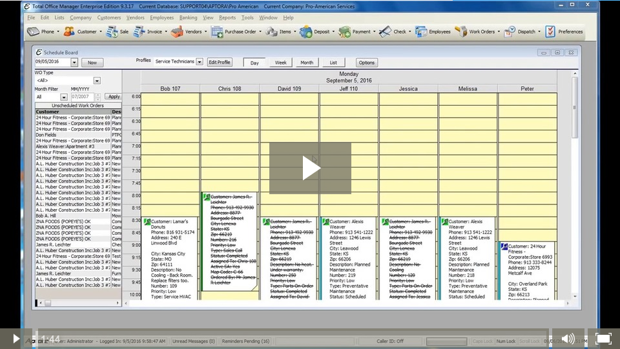Expand the Purchase Order toolbar dropdown arrow
The image size is (620, 349).
(260, 32)
